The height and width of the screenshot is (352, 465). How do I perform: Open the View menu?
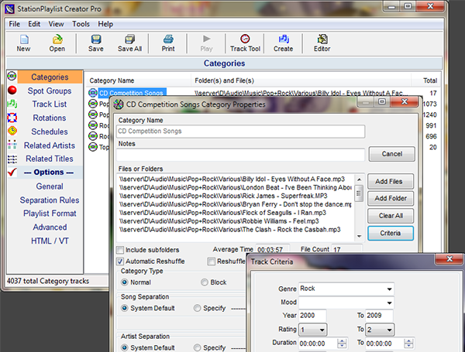(56, 24)
